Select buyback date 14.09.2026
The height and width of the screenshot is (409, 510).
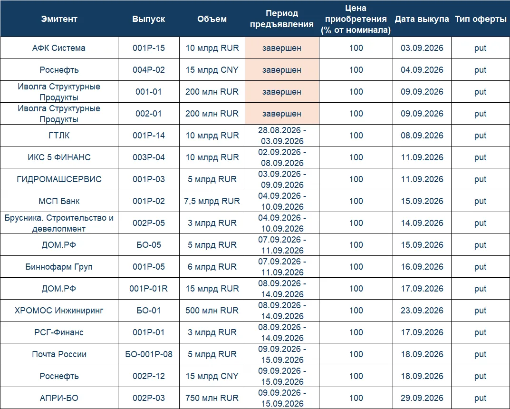click(422, 223)
